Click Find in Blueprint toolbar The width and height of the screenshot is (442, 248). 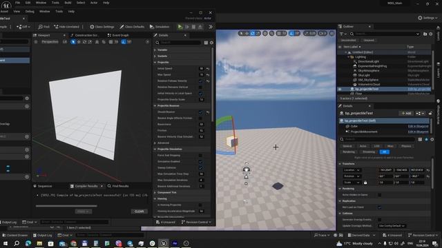tap(44, 27)
